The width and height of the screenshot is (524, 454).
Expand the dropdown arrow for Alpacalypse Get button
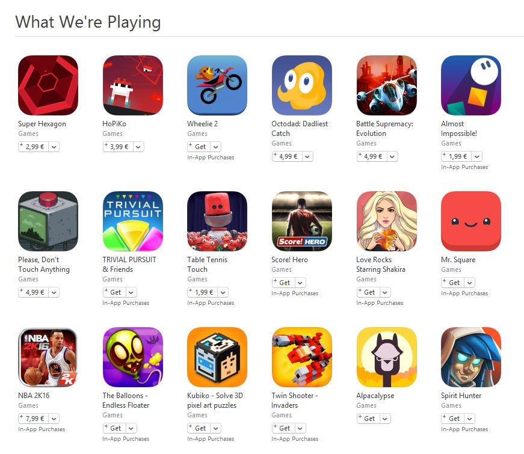pyautogui.click(x=384, y=419)
